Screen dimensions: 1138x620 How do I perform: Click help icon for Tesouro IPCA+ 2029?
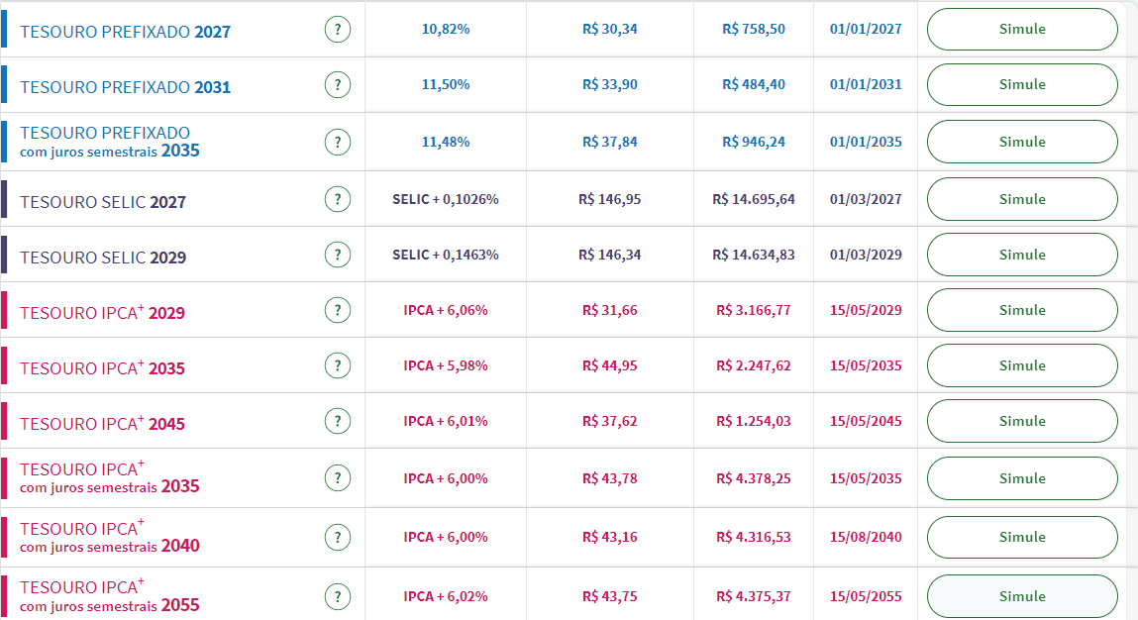(x=338, y=311)
